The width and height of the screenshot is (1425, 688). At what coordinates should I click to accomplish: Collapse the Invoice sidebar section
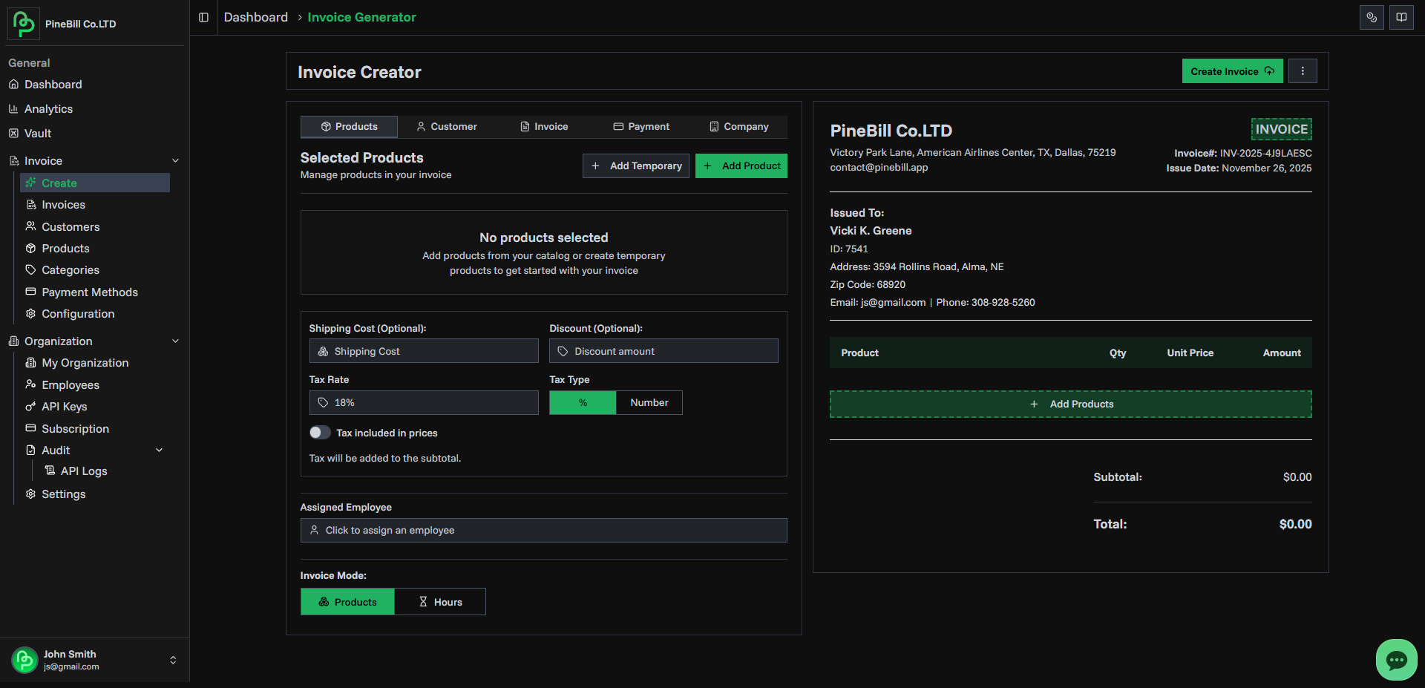[x=175, y=160]
